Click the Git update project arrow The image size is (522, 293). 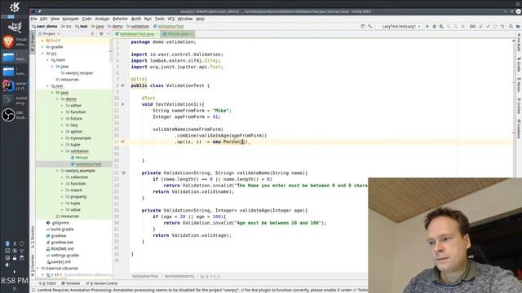coord(480,26)
